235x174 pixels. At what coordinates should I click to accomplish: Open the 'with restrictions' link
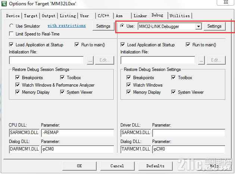[x=66, y=26]
